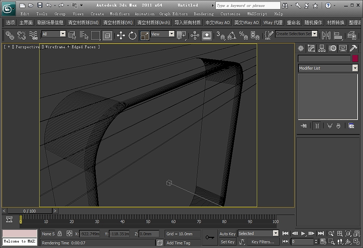The image size is (363, 248).
Task: Click the Unlink Selection tool
Action: (x=21, y=36)
